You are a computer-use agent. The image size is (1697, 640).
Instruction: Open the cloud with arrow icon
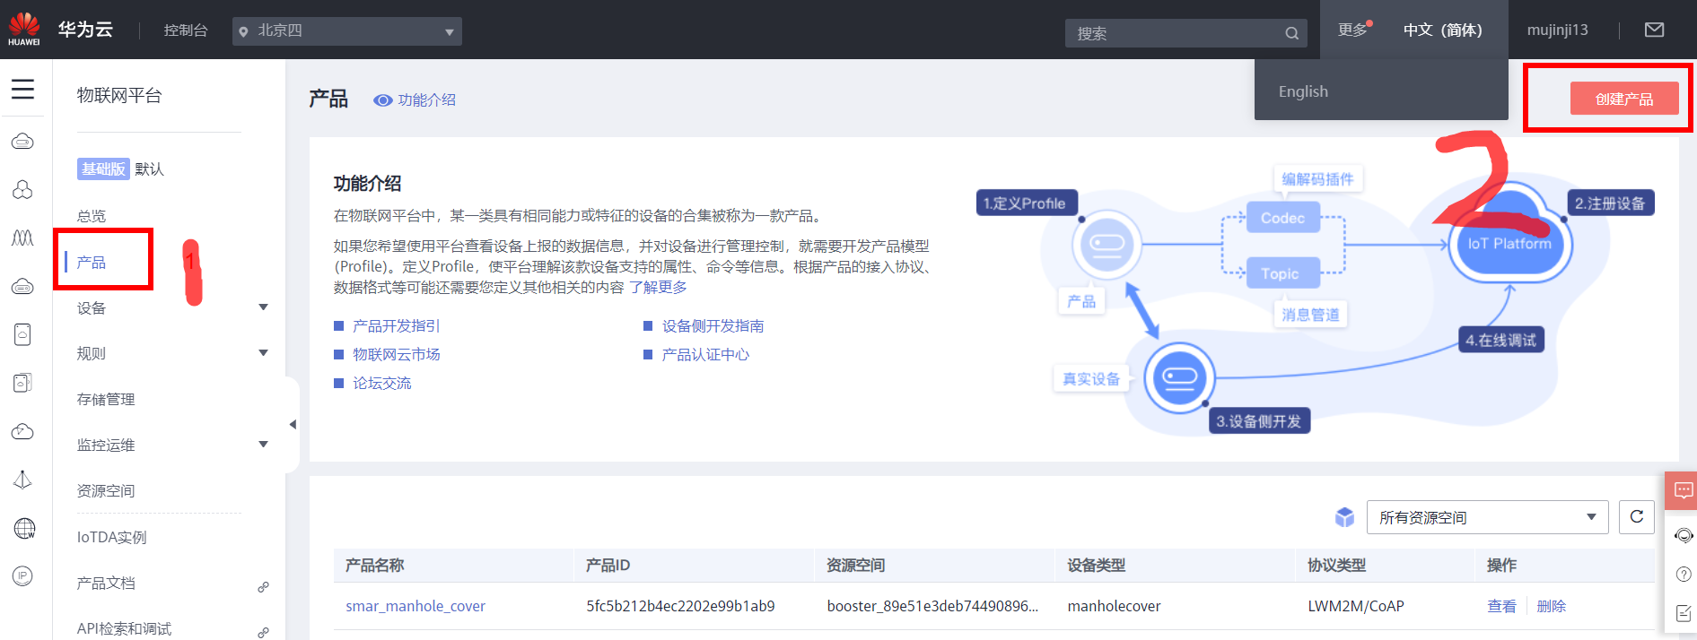point(22,431)
